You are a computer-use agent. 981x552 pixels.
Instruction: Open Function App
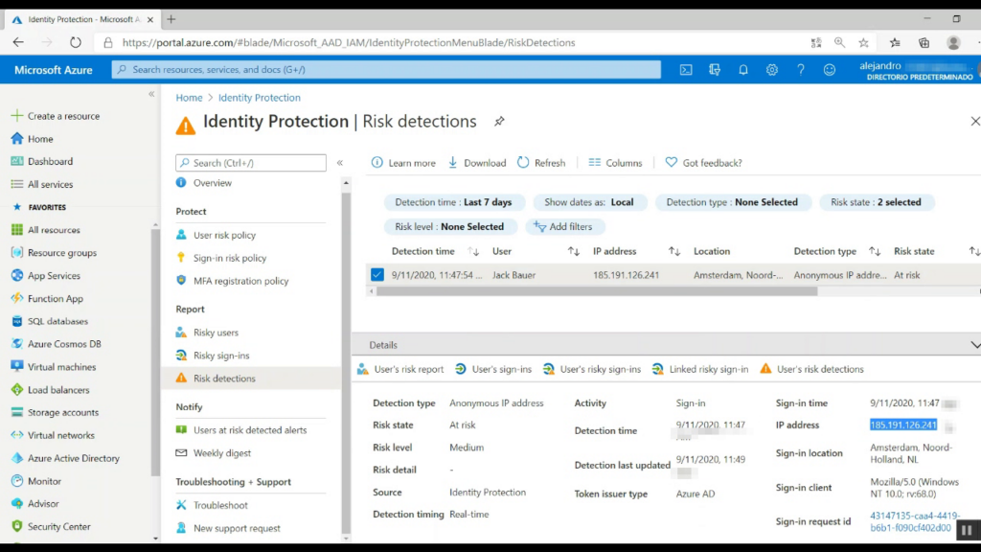click(55, 299)
